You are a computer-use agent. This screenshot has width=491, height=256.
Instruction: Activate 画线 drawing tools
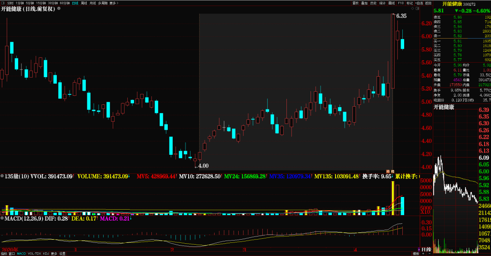(391, 3)
